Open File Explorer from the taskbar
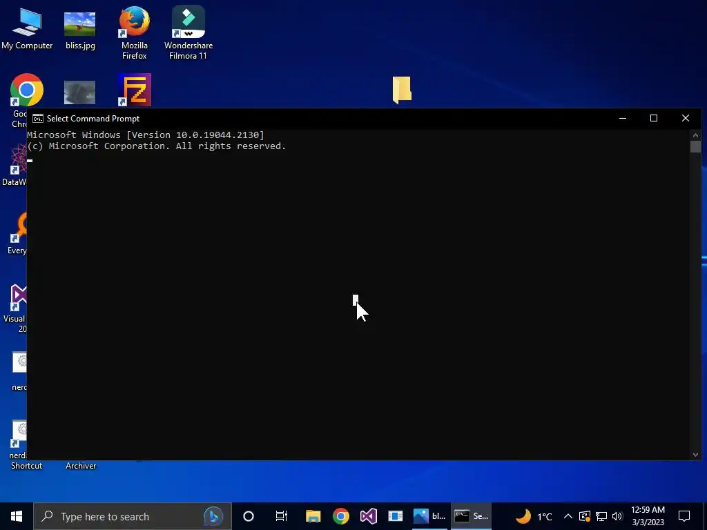The height and width of the screenshot is (530, 707). [x=313, y=516]
